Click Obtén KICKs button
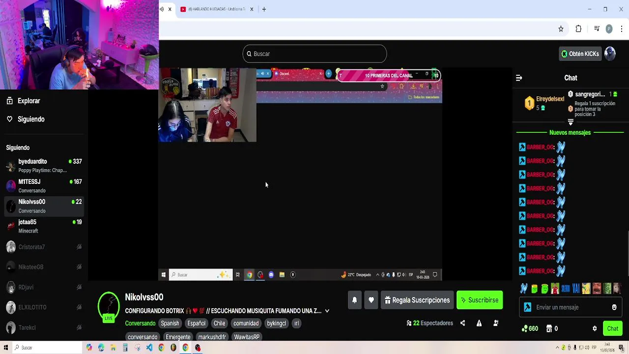Image resolution: width=629 pixels, height=354 pixels. [580, 54]
